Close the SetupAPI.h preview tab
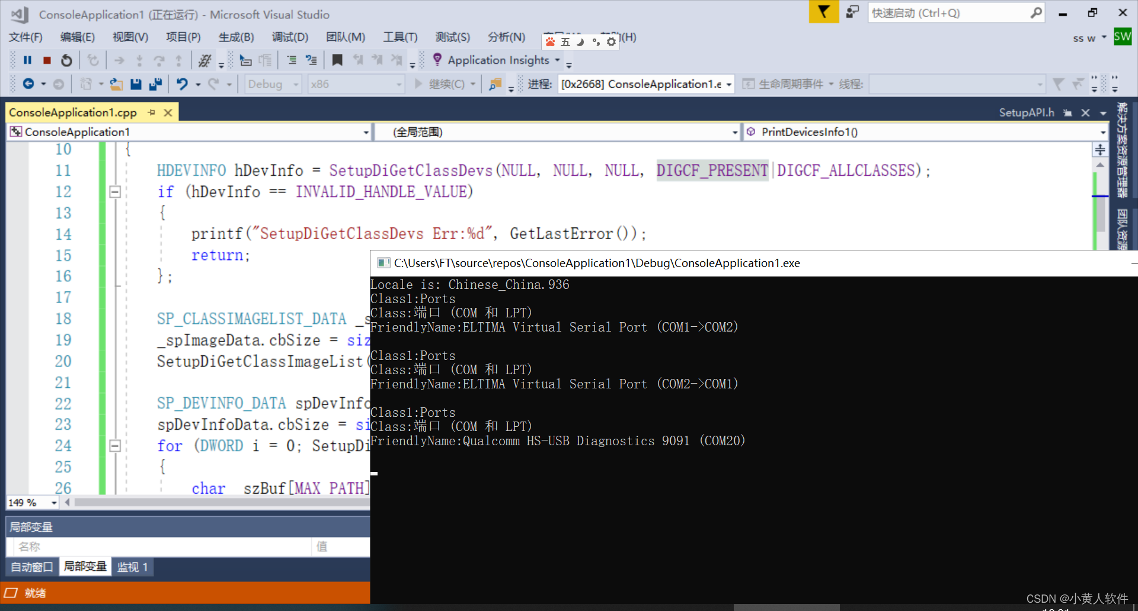Image resolution: width=1138 pixels, height=611 pixels. (x=1085, y=112)
